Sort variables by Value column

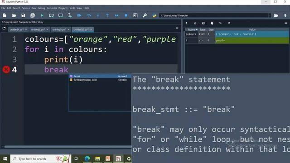(x=252, y=29)
